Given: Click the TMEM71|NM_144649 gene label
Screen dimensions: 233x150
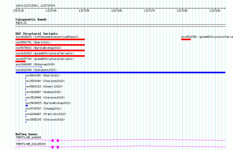Looking at the screenshot, I should (x=28, y=137).
